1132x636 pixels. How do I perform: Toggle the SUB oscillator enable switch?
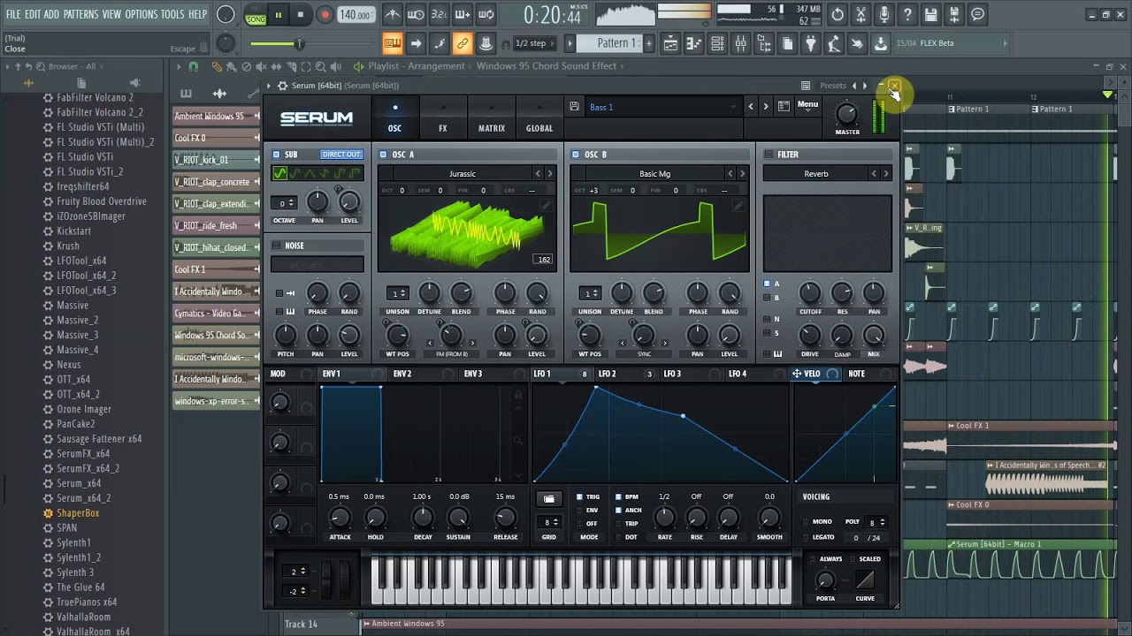276,155
